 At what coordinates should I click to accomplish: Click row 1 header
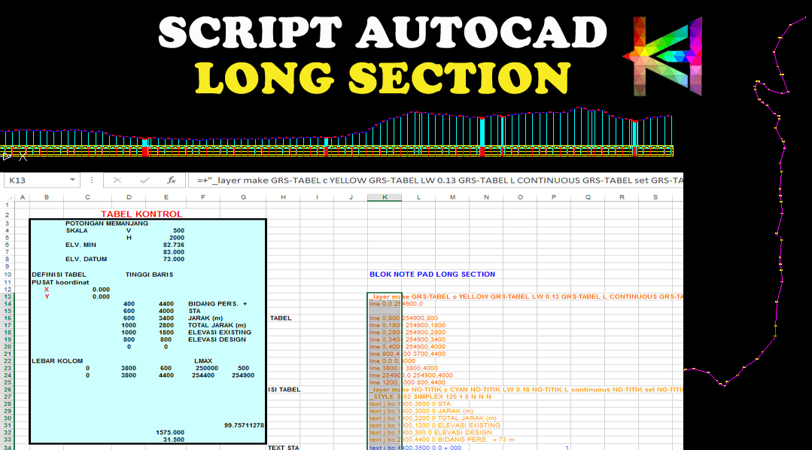click(x=7, y=204)
